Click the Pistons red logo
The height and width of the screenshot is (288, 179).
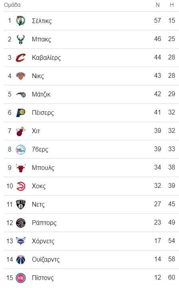(21, 278)
